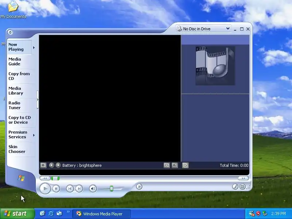Screen dimensions: 292x219
Task: Select the next visualization
Action: click(58, 165)
